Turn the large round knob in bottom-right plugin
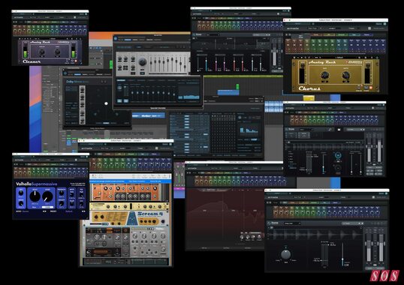404x285 pixels. (286, 254)
